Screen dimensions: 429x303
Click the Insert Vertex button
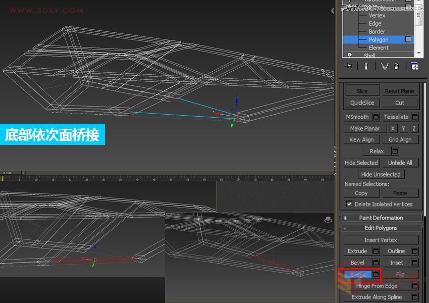381,240
